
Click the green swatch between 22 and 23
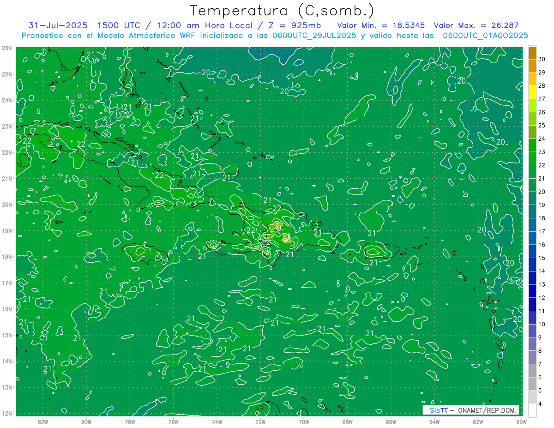(x=532, y=158)
